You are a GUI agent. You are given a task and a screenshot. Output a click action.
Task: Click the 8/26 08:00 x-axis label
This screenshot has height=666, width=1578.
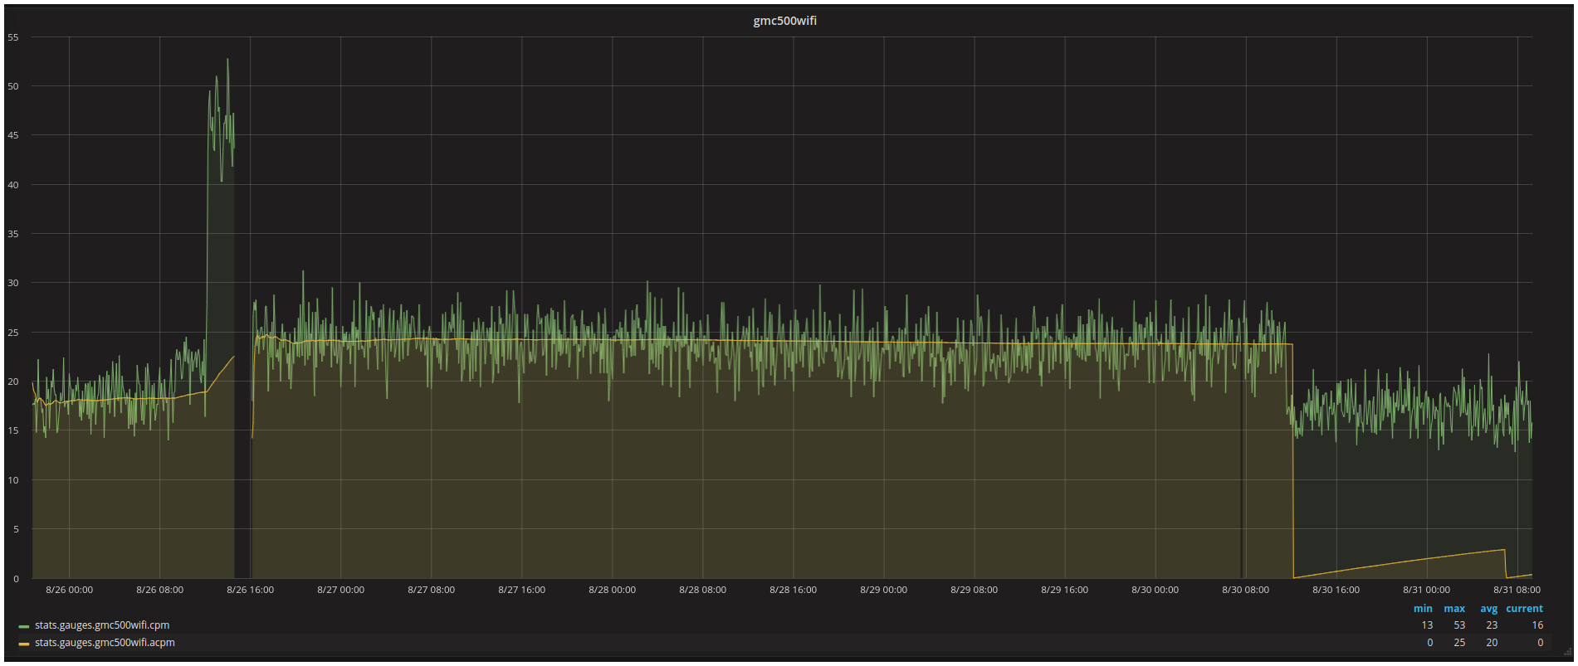(160, 590)
